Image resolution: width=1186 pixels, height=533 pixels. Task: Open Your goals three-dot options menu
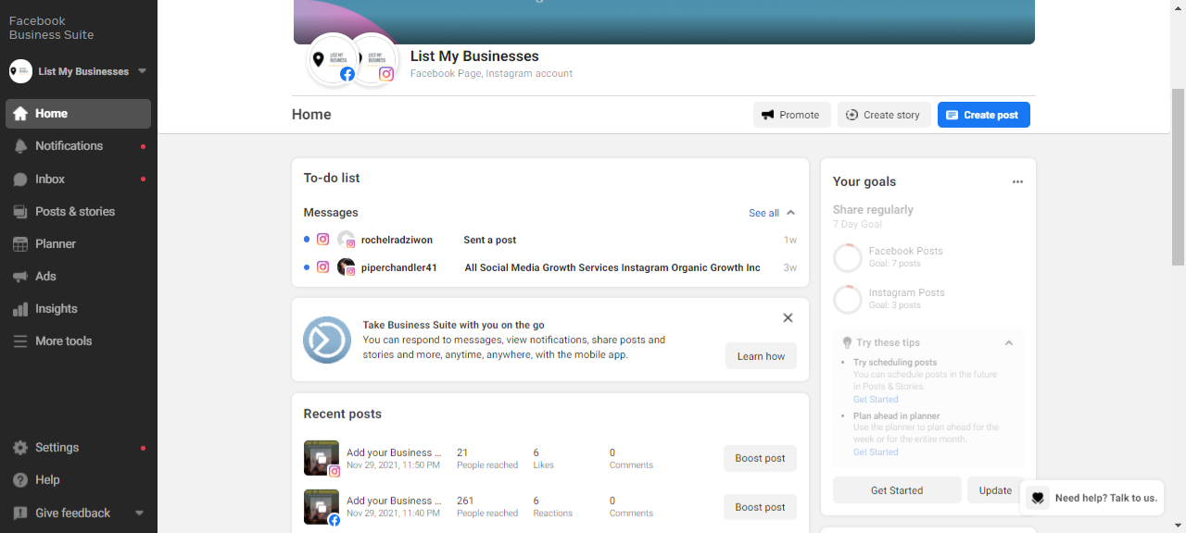coord(1017,182)
